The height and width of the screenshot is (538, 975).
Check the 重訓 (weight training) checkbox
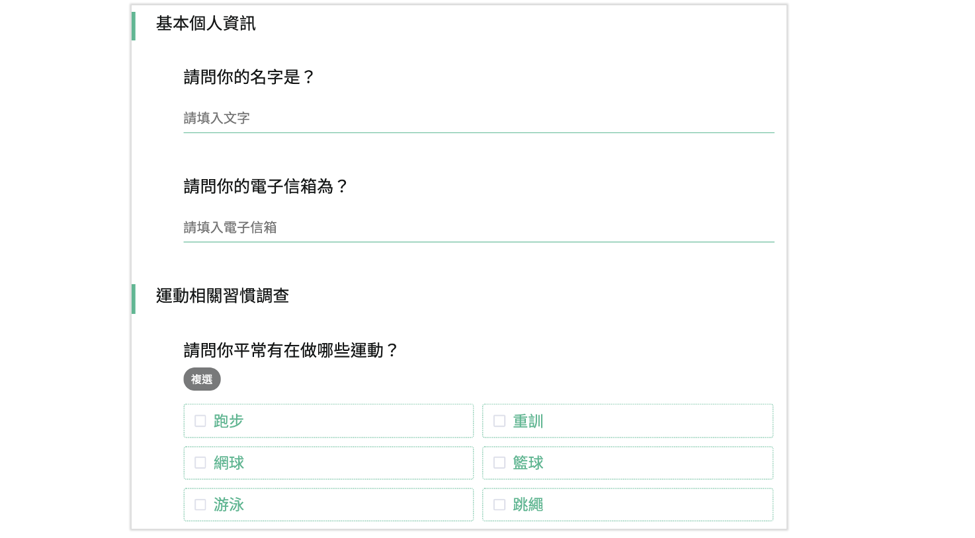coord(499,420)
